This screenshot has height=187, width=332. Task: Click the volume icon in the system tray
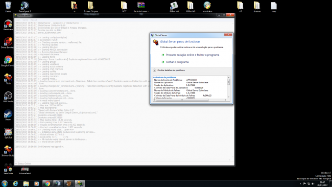coord(313,183)
